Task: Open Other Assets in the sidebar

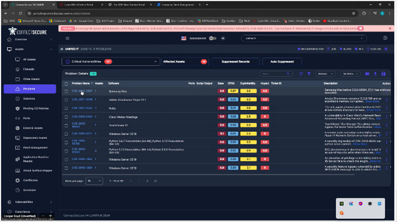Action: (31, 79)
